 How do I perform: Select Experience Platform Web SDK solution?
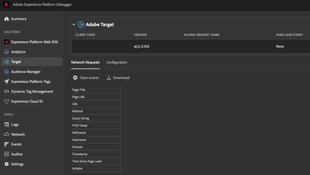tap(35, 42)
